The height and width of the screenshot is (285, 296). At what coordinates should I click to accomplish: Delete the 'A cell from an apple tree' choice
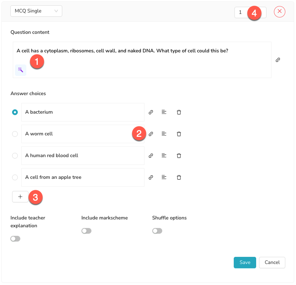coord(179,177)
